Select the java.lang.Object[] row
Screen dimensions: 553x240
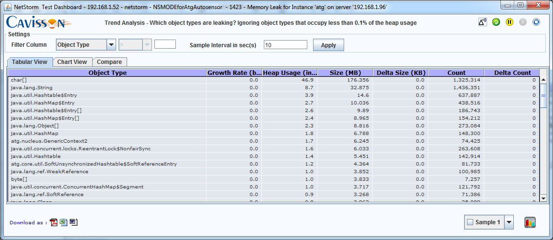[274, 125]
